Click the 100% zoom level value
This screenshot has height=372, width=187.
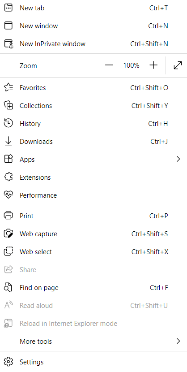(x=132, y=65)
